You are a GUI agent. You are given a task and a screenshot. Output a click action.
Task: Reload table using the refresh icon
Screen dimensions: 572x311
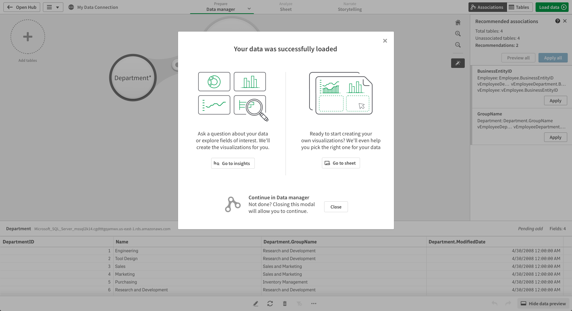coord(270,304)
